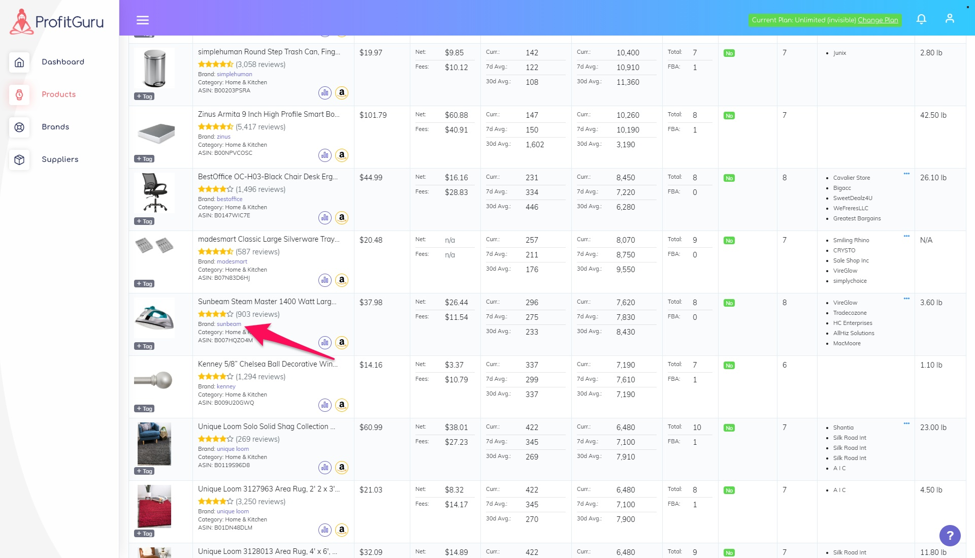Open chart icon for Kenney Chelsea Ball row
The height and width of the screenshot is (558, 975).
tap(325, 405)
